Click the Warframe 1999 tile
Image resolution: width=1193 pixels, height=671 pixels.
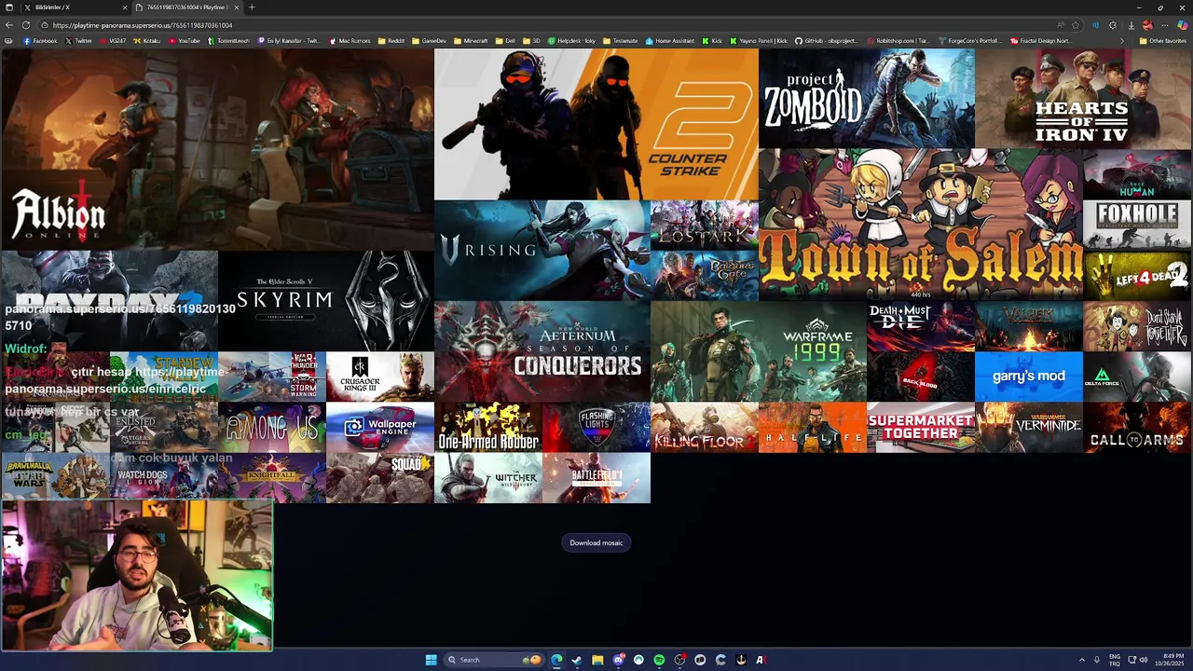tap(758, 350)
